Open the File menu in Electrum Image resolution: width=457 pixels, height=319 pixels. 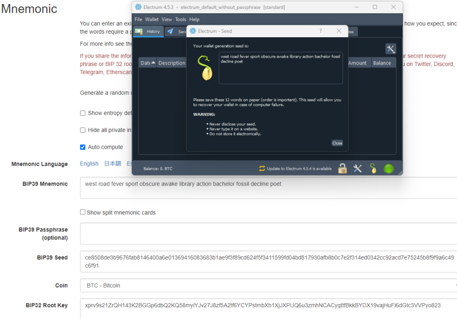(138, 19)
